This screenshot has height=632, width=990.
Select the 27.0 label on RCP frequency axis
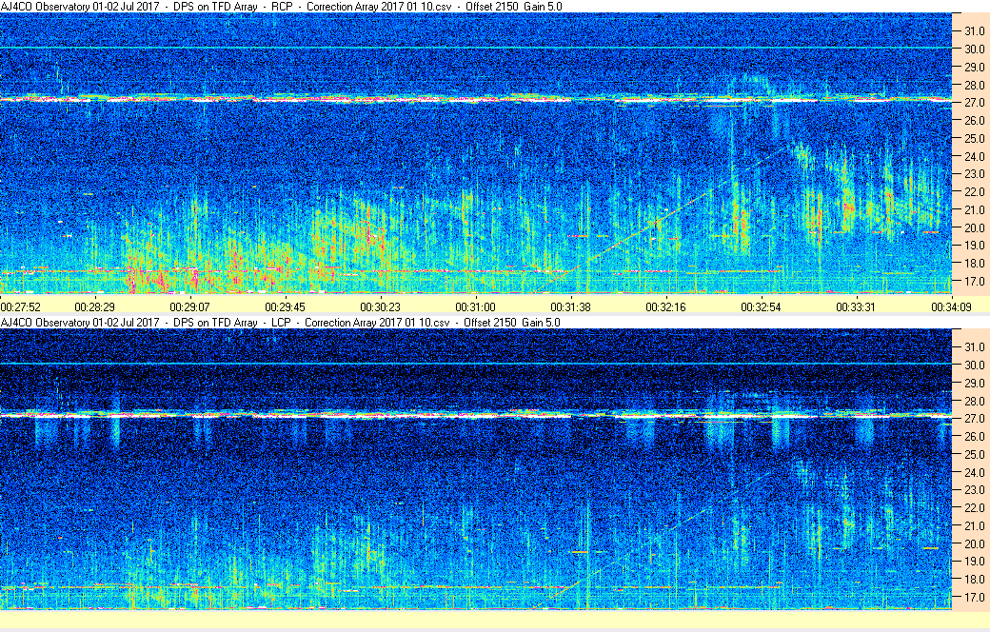(974, 102)
